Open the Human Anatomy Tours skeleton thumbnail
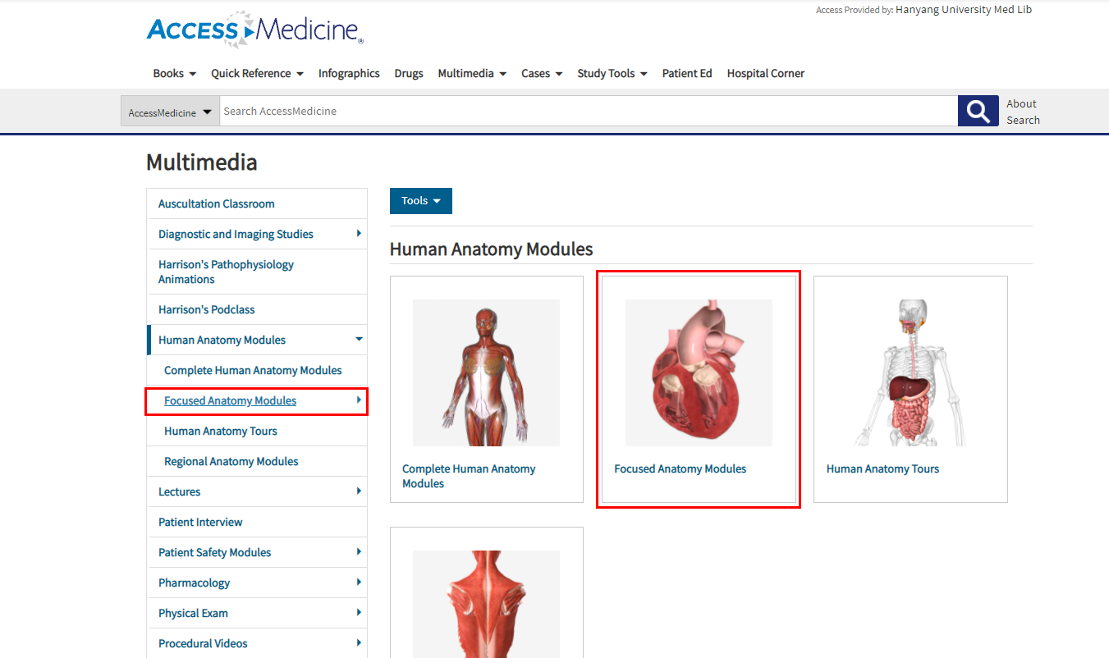This screenshot has width=1109, height=658. 910,372
